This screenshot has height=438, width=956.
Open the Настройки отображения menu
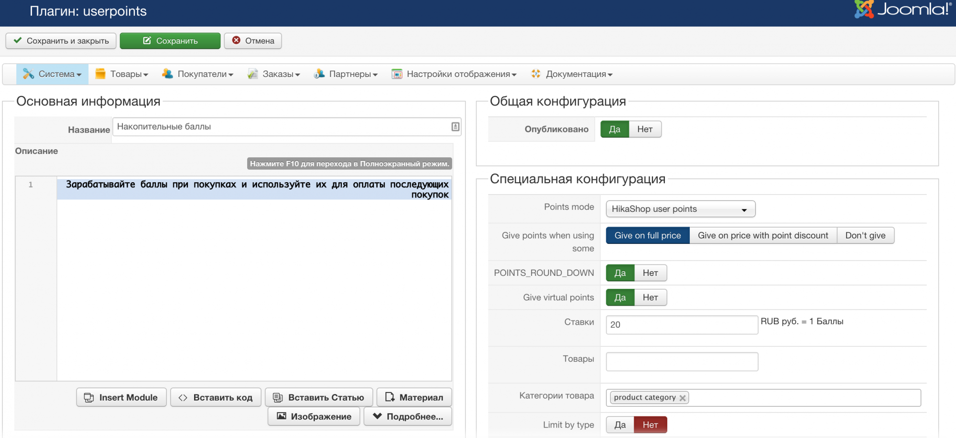click(x=454, y=74)
